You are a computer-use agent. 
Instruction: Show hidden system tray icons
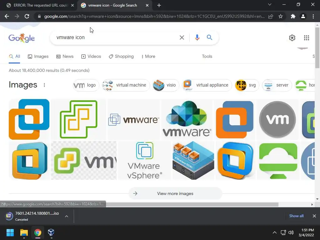click(275, 232)
